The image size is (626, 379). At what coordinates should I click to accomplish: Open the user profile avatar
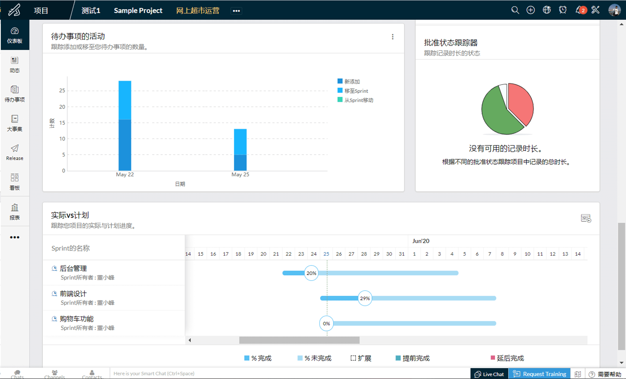614,10
